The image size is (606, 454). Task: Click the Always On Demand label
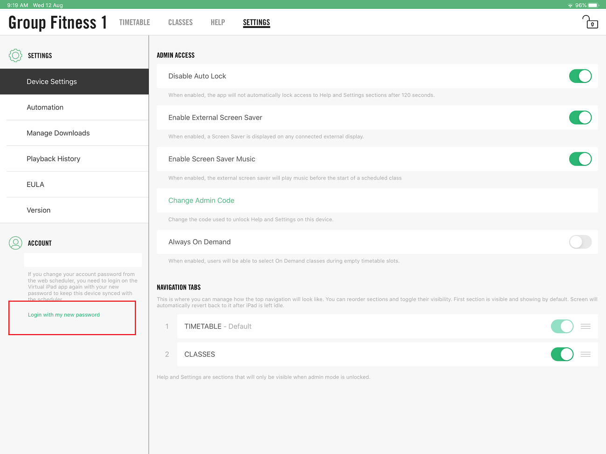tap(200, 242)
